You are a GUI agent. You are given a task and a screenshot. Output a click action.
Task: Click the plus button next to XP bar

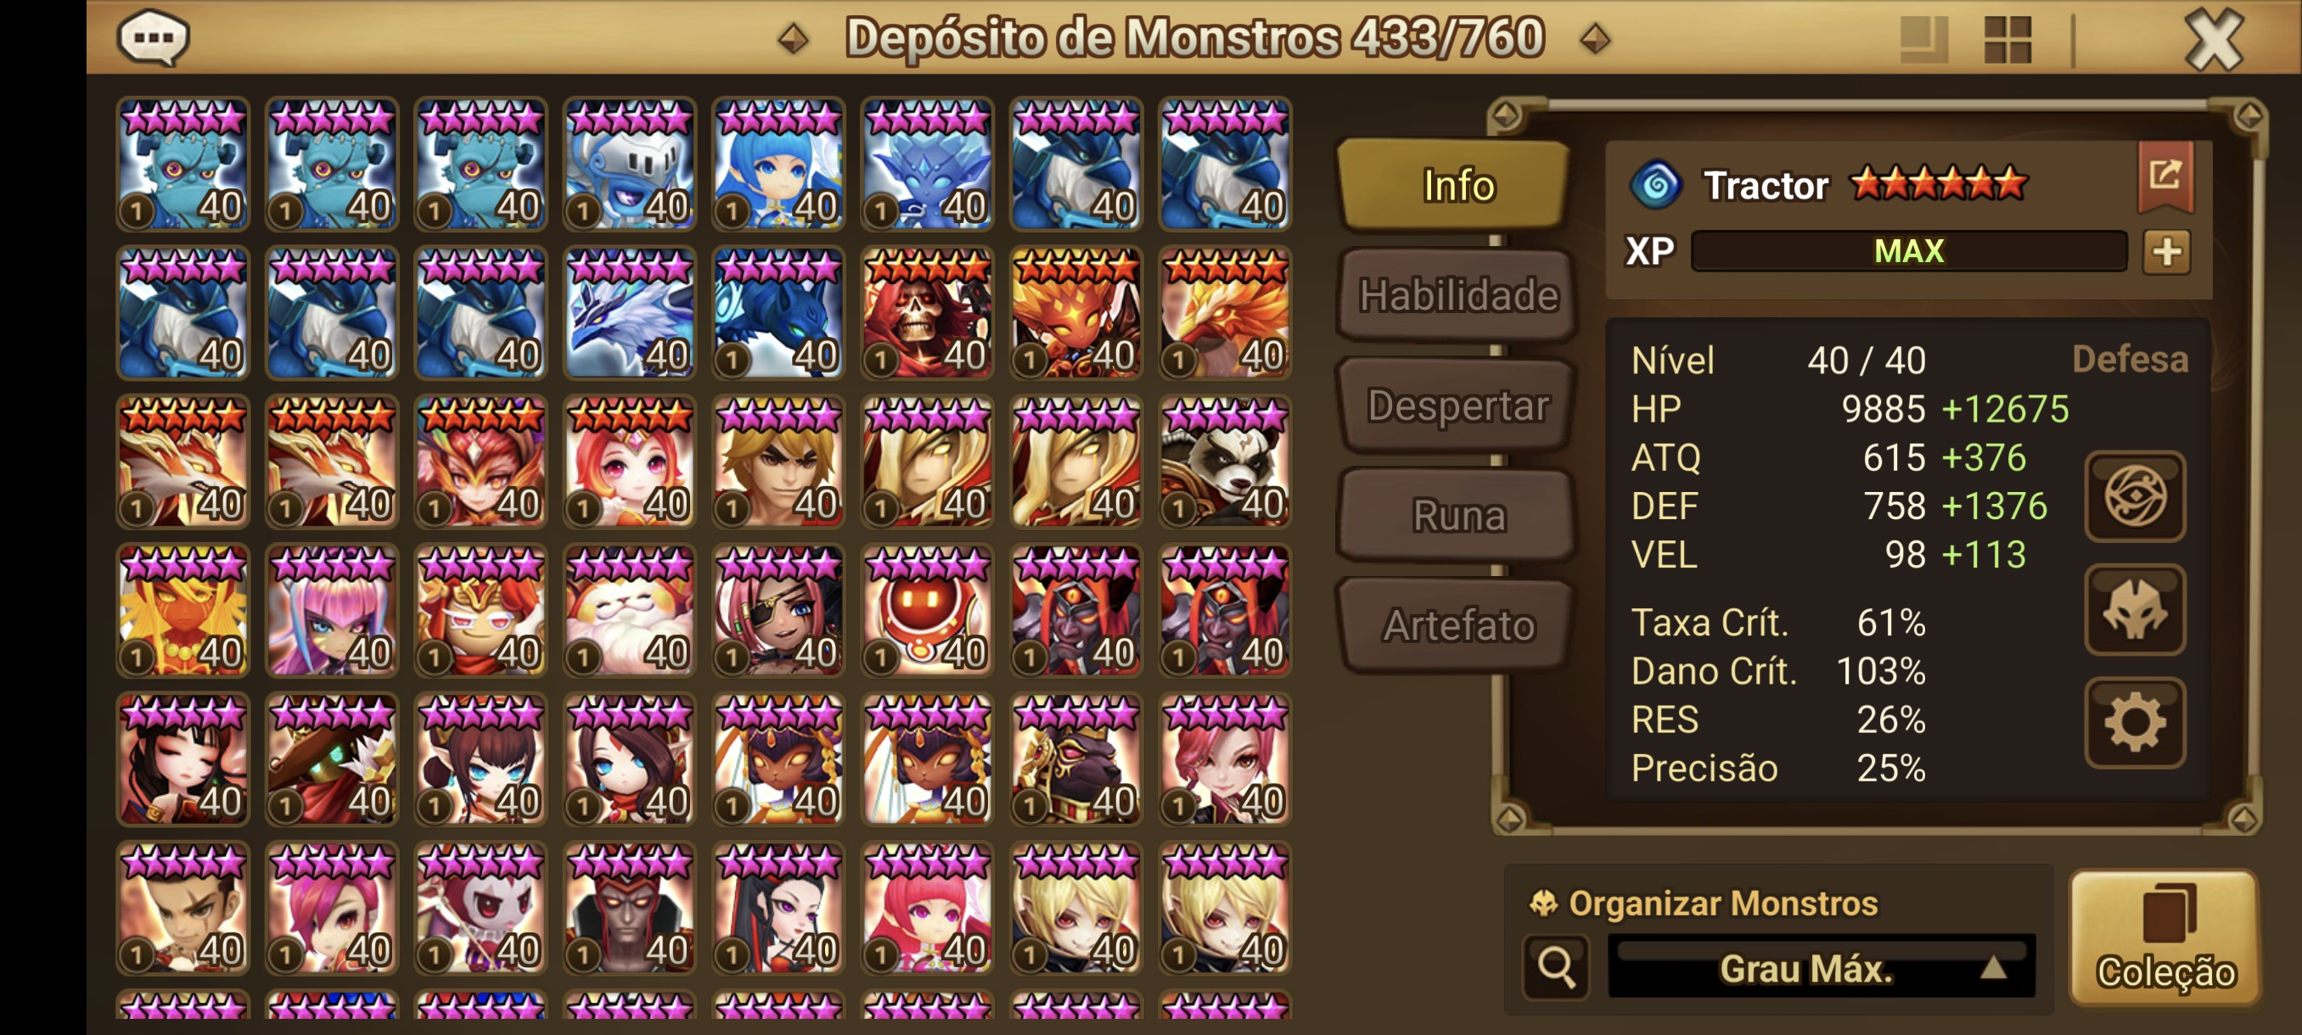tap(2166, 251)
